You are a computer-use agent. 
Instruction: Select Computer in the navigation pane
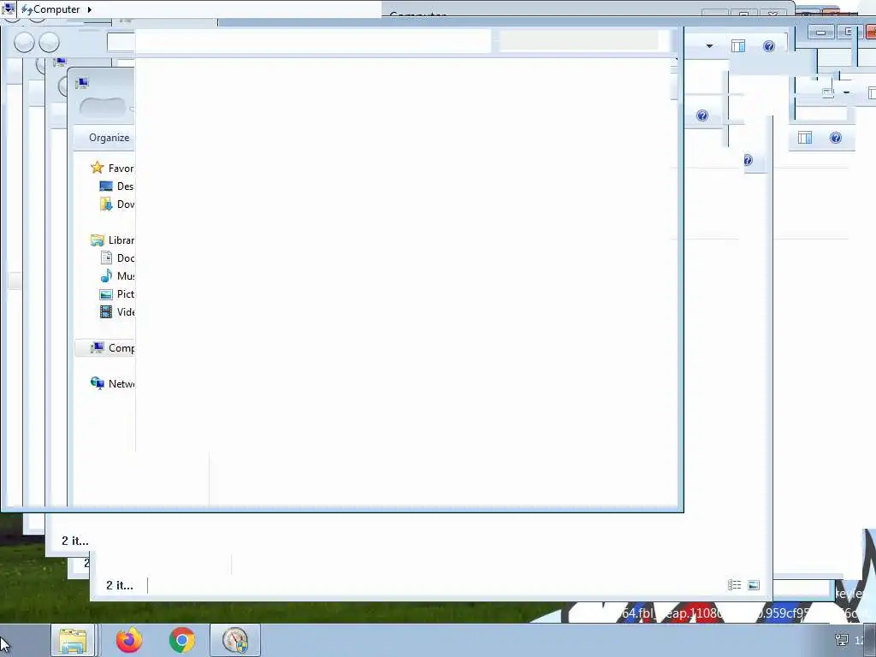click(x=104, y=348)
